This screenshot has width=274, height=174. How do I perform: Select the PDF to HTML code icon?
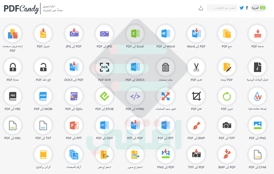point(135,96)
